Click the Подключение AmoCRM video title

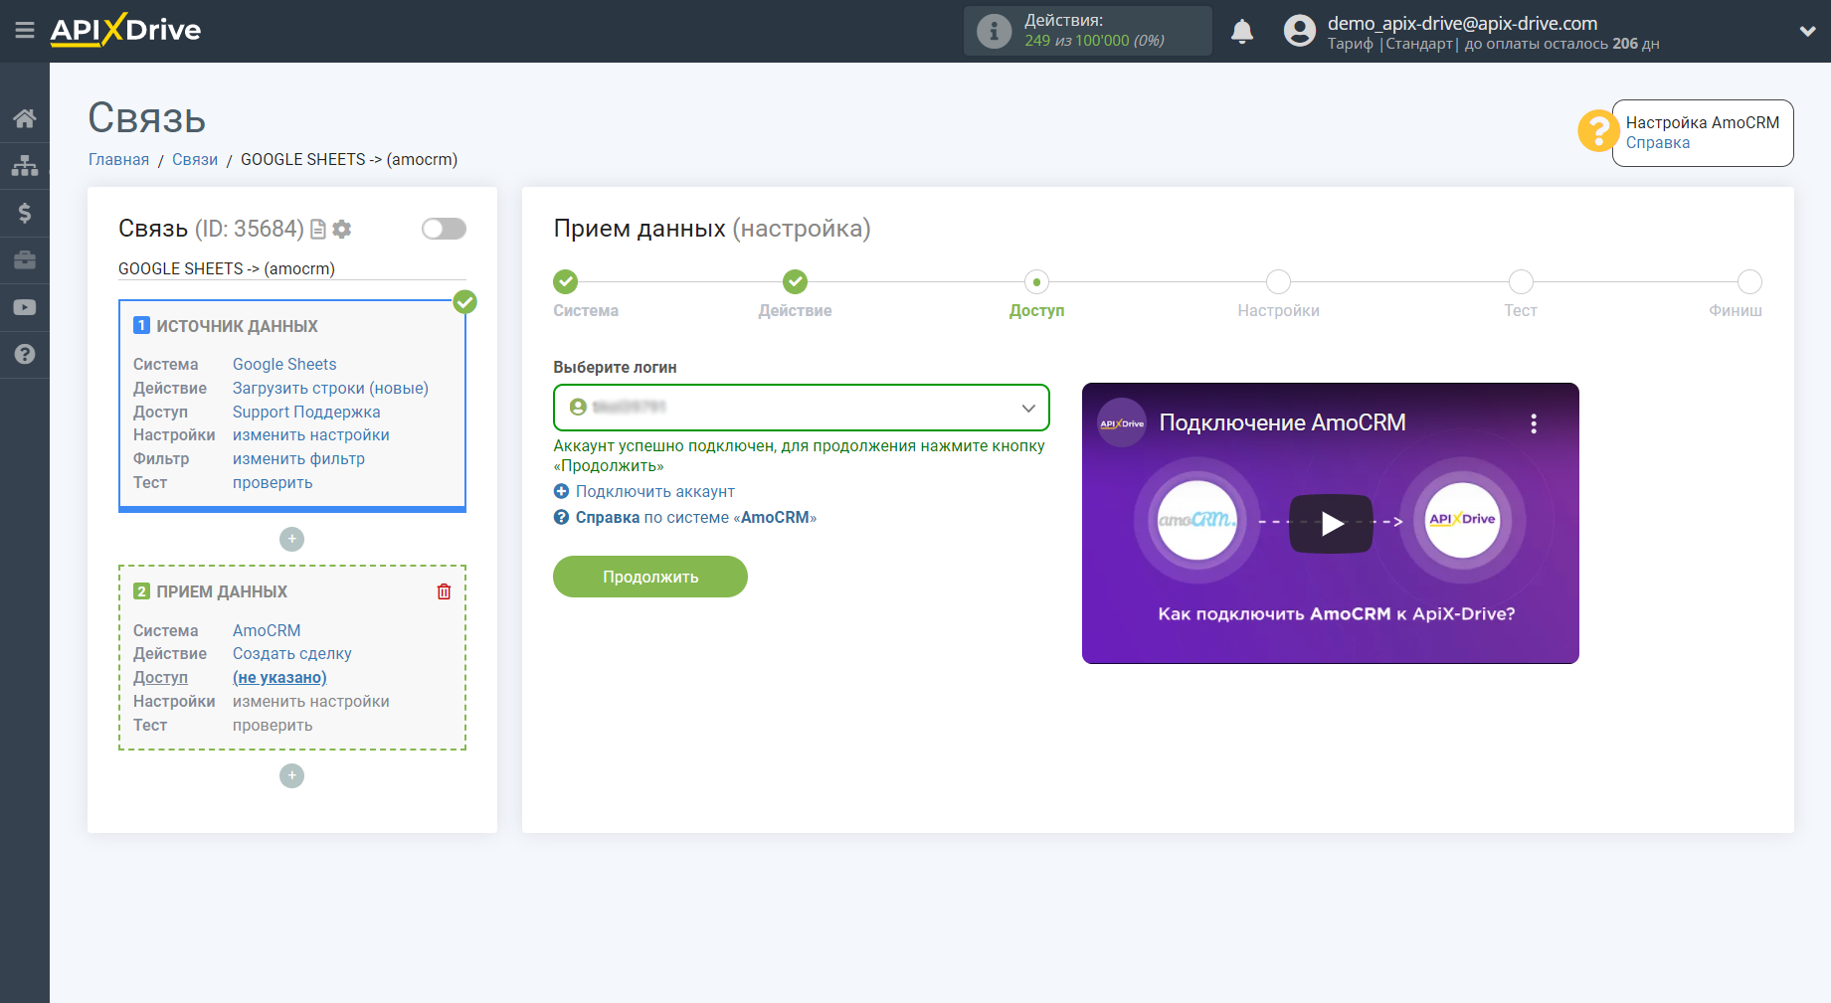(x=1282, y=423)
